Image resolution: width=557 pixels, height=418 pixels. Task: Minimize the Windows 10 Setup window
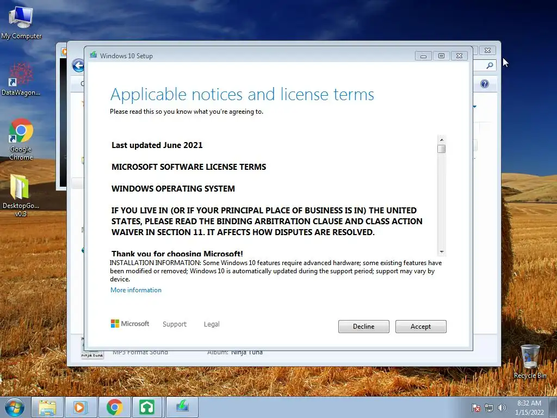pyautogui.click(x=423, y=56)
